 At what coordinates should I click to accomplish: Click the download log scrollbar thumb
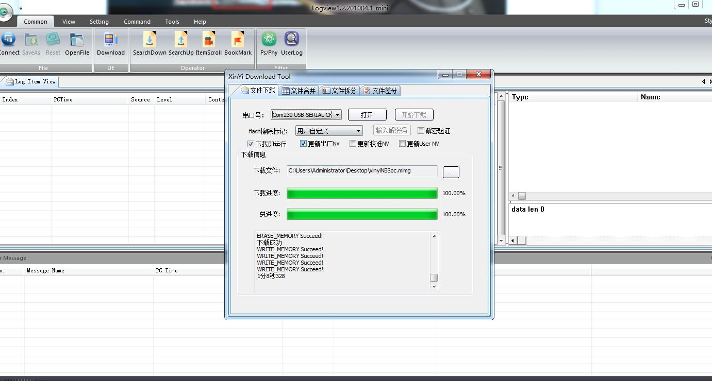[434, 278]
